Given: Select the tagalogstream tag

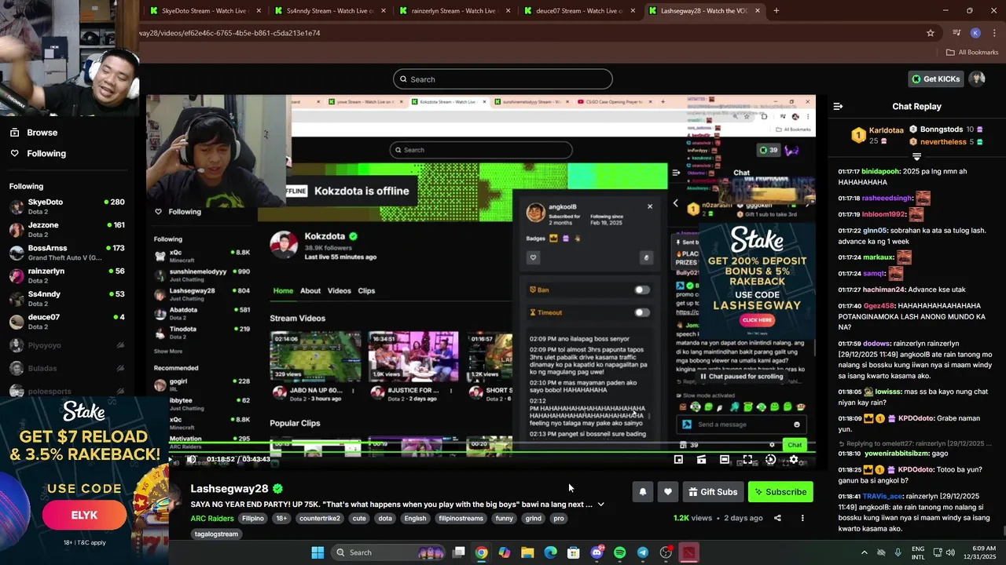Looking at the screenshot, I should [216, 534].
